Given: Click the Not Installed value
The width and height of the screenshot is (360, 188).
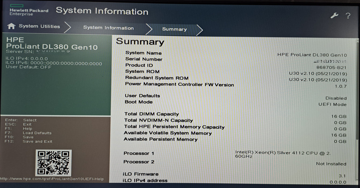Looking at the screenshot, I should click(x=331, y=164).
